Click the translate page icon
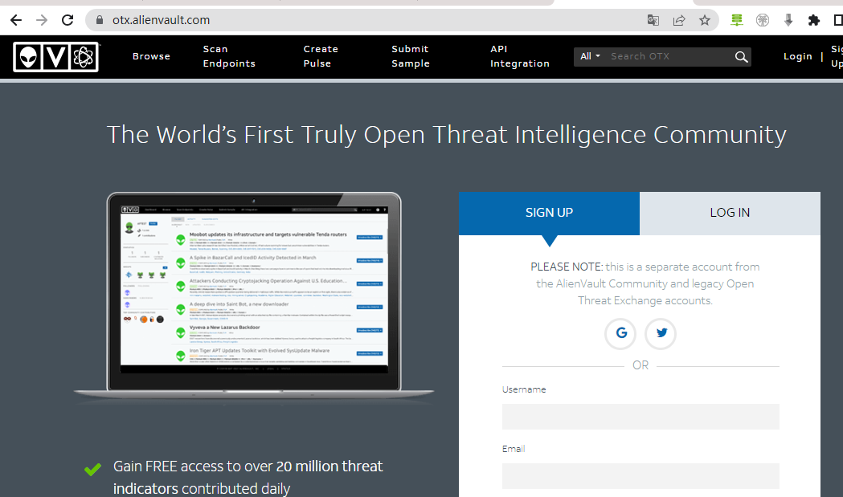The height and width of the screenshot is (497, 843). pos(653,20)
